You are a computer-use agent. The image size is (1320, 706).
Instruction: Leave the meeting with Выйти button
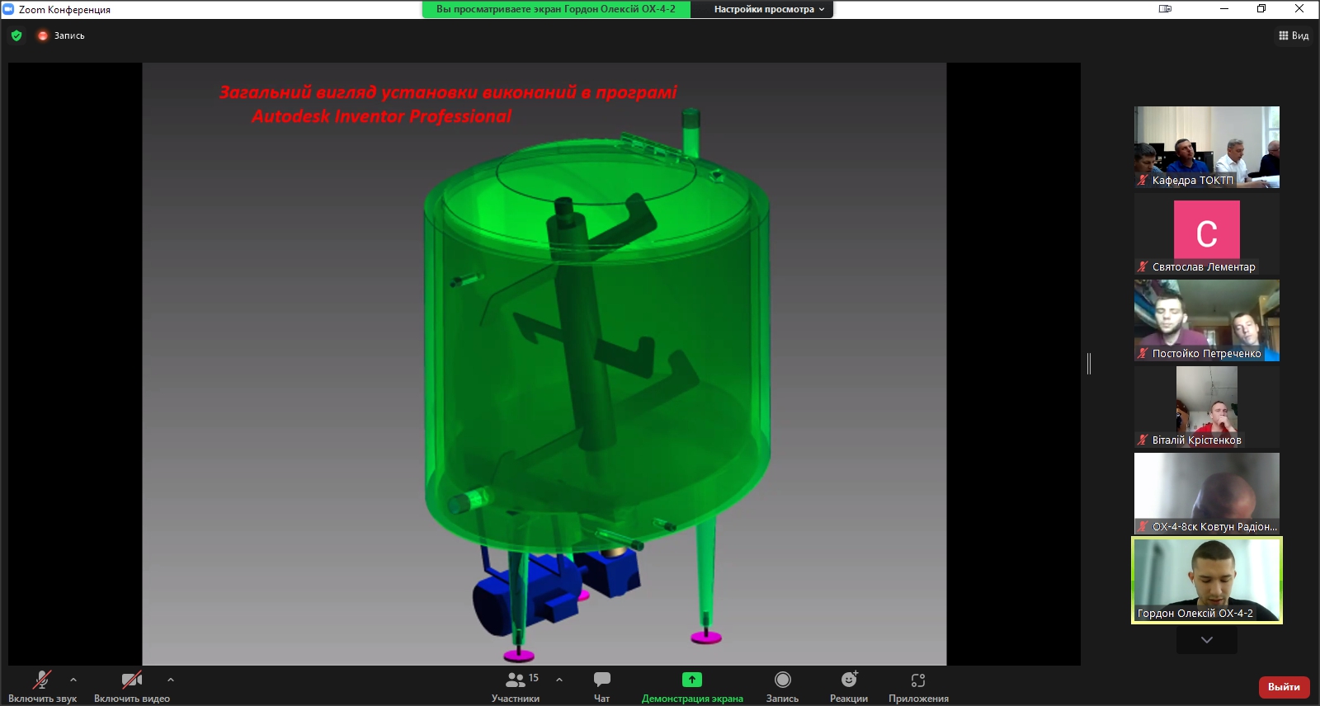coord(1284,687)
